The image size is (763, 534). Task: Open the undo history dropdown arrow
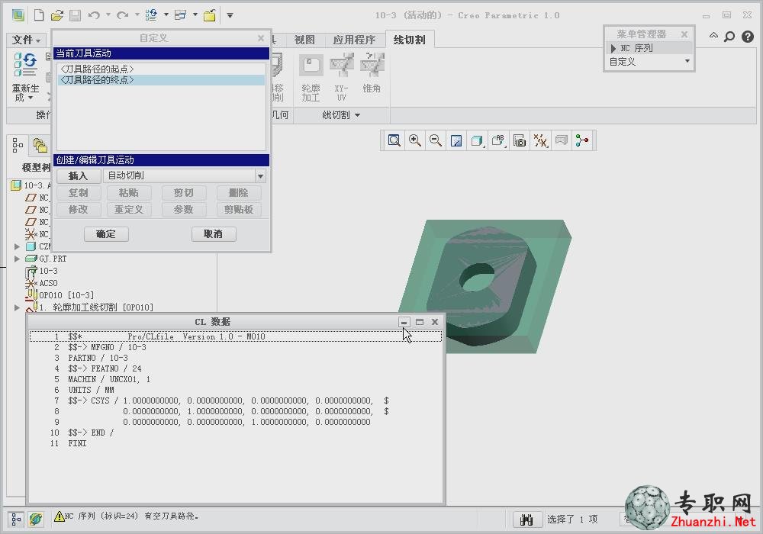108,15
